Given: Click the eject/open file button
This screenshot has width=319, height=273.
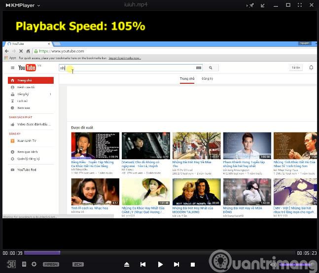Looking at the screenshot, I should pyautogui.click(x=127, y=264).
